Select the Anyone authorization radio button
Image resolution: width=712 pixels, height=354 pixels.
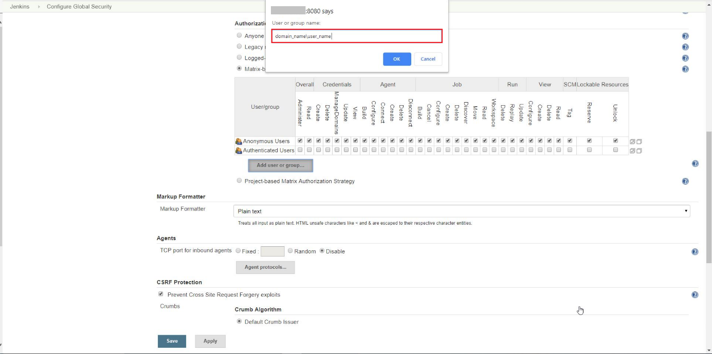tap(239, 36)
